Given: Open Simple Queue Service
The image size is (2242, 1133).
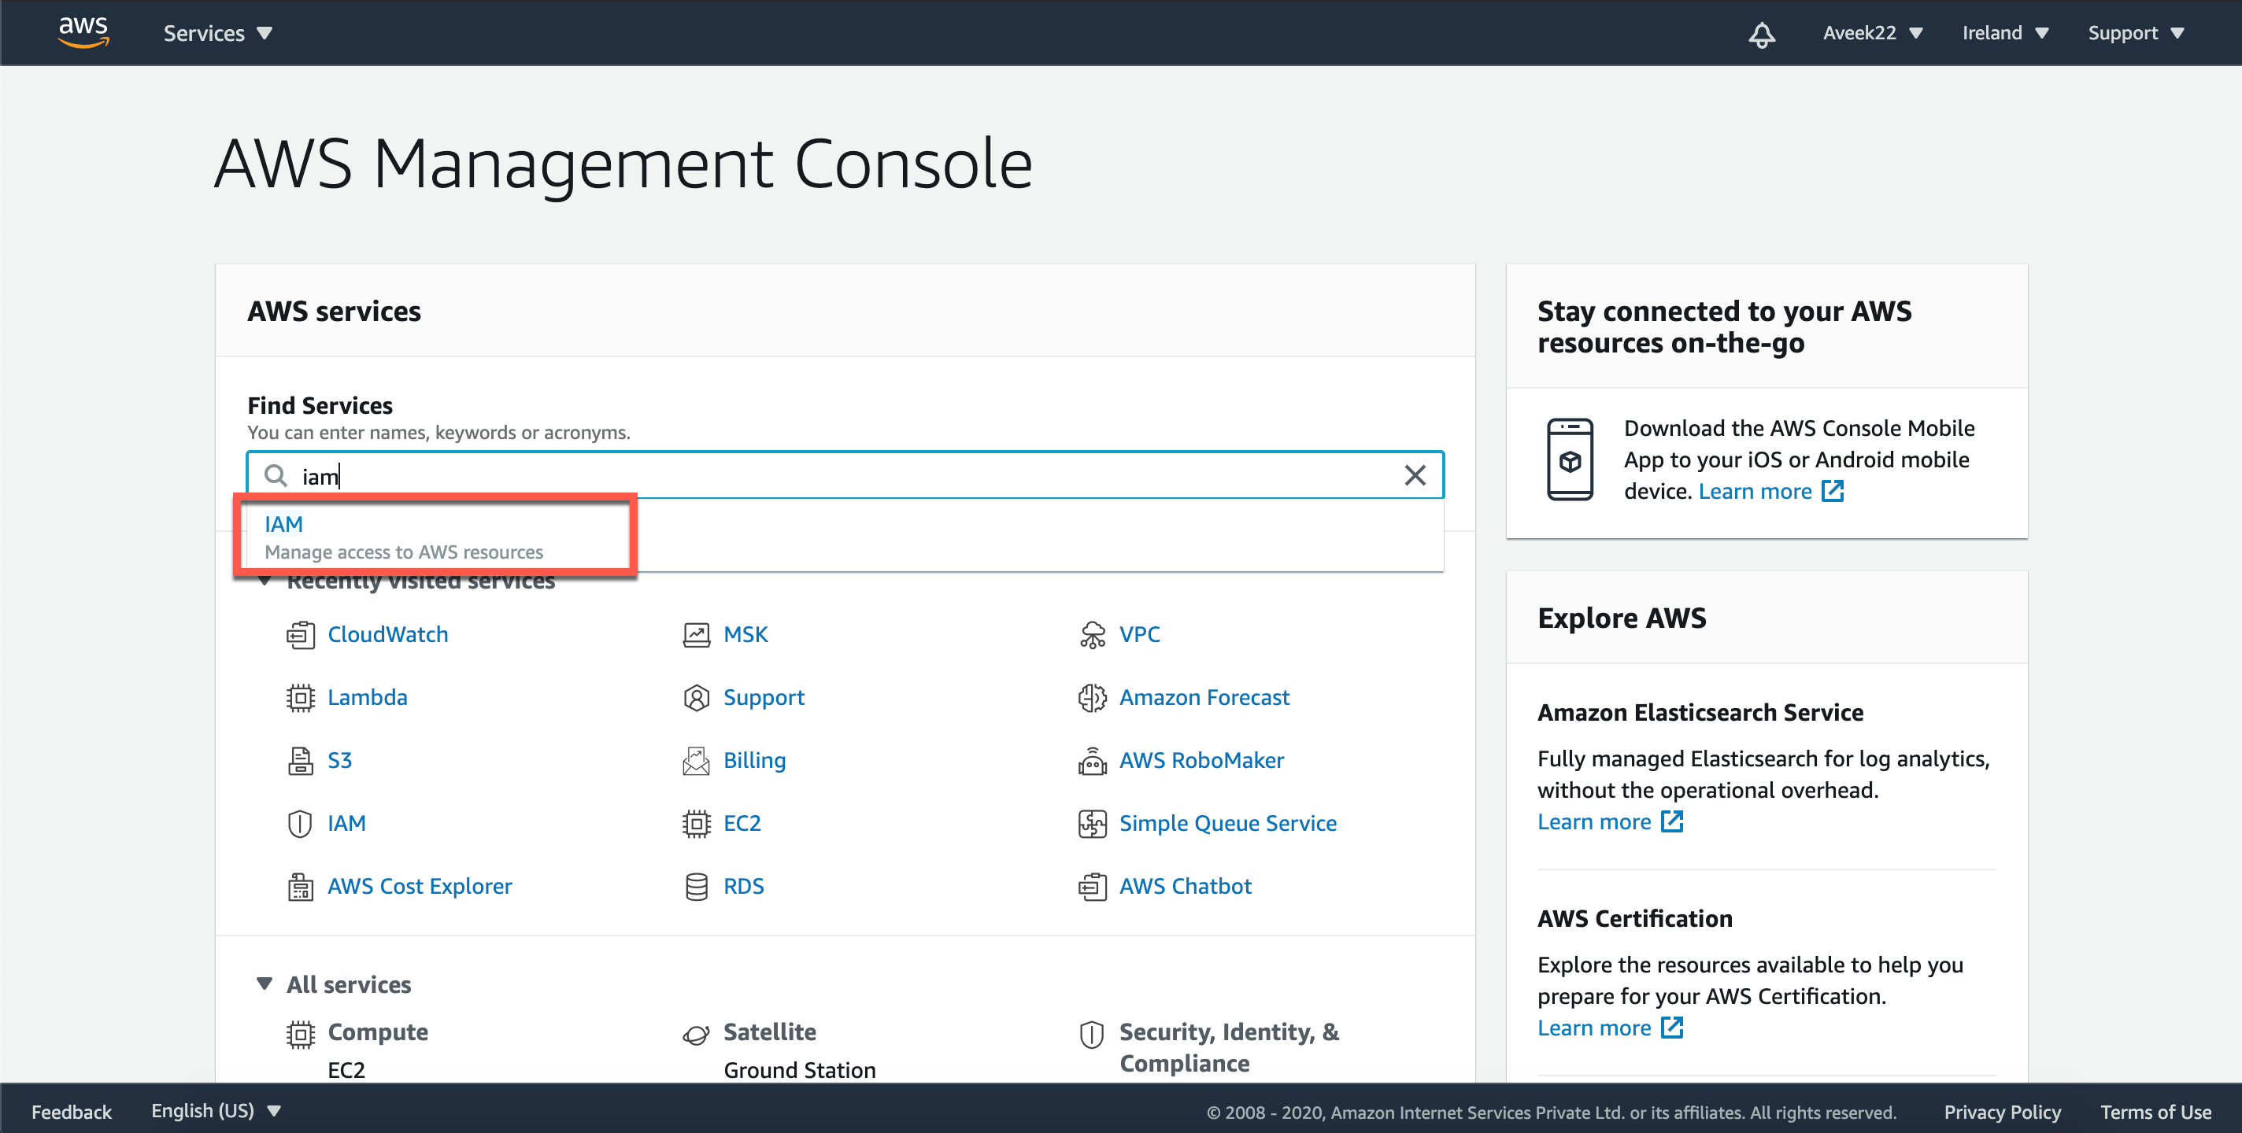Looking at the screenshot, I should point(1227,823).
